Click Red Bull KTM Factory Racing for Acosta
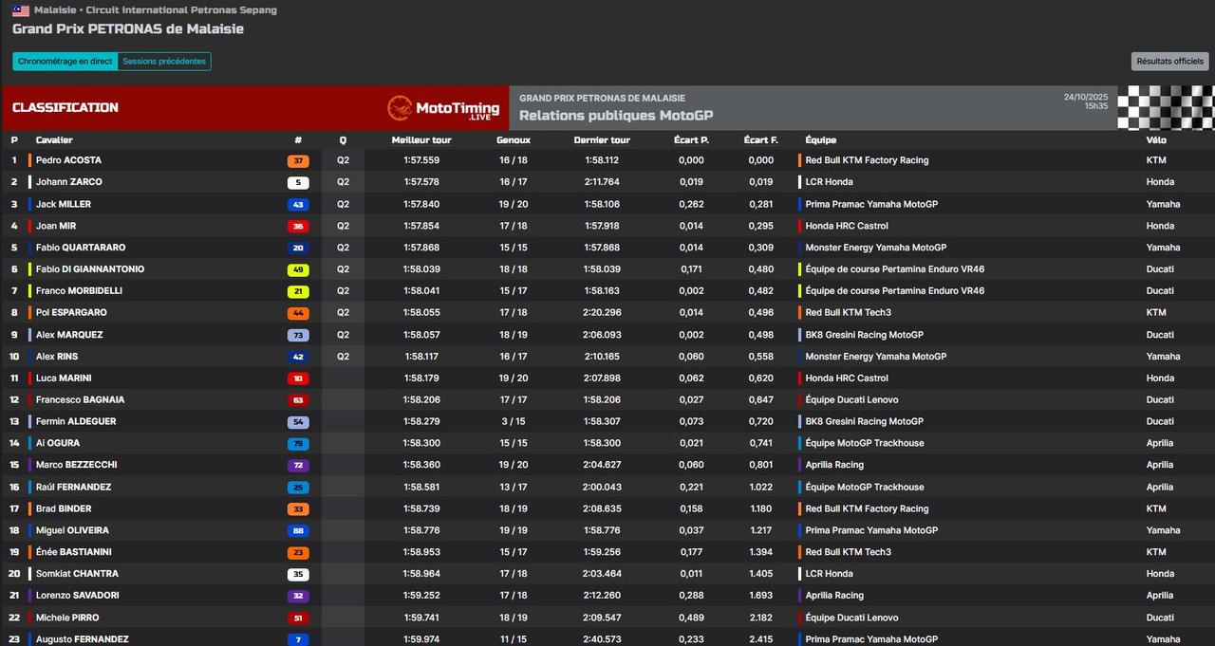This screenshot has height=646, width=1215. pos(867,160)
